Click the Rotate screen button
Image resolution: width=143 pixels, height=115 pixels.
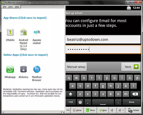pyautogui.click(x=133, y=110)
